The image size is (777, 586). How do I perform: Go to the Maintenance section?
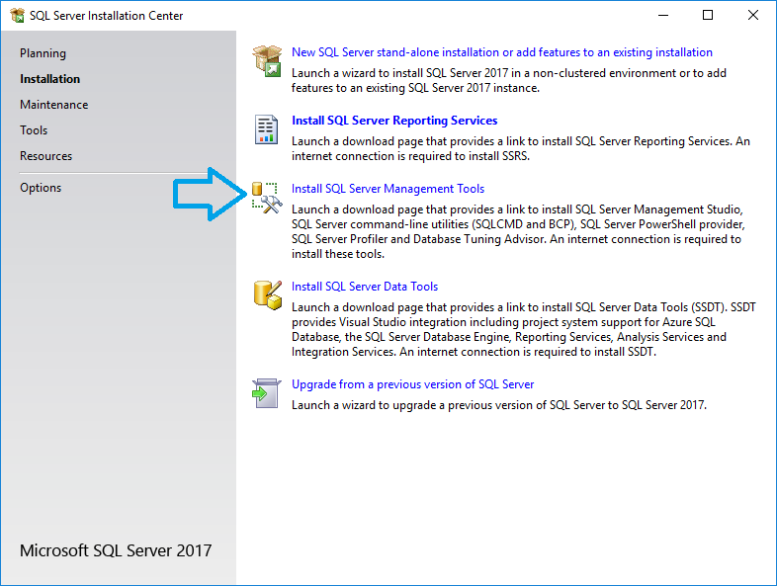[53, 105]
